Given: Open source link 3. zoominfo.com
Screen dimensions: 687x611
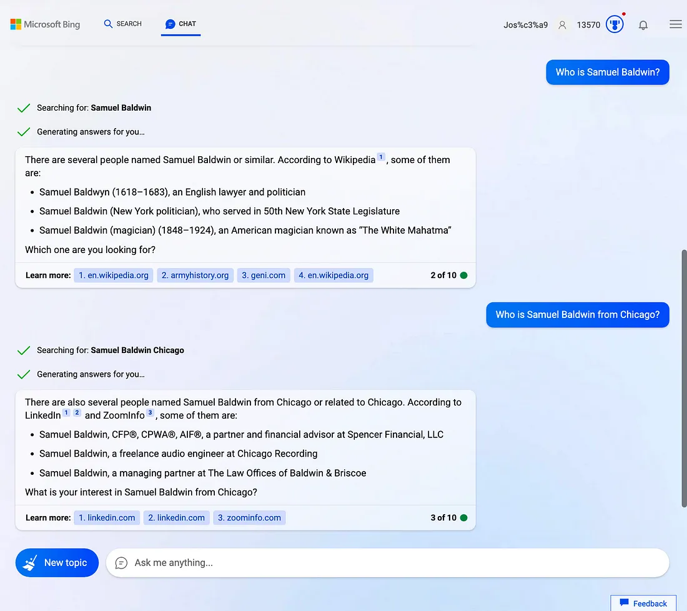Looking at the screenshot, I should tap(249, 518).
